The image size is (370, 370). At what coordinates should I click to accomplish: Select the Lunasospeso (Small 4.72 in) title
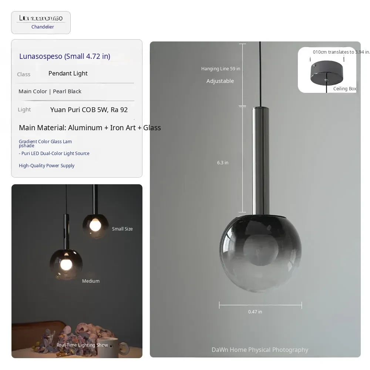click(65, 56)
